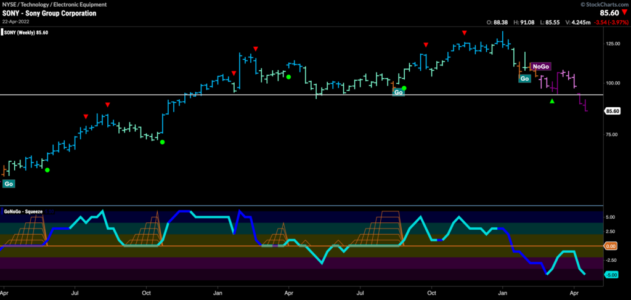Image resolution: width=631 pixels, height=300 pixels.
Task: Click the Go label at the chart's bottom-left start
Action: (x=9, y=184)
